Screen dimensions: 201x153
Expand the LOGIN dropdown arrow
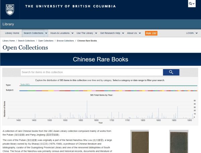click(197, 33)
